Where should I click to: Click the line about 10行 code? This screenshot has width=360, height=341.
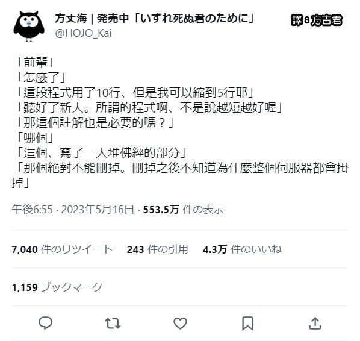135,93
